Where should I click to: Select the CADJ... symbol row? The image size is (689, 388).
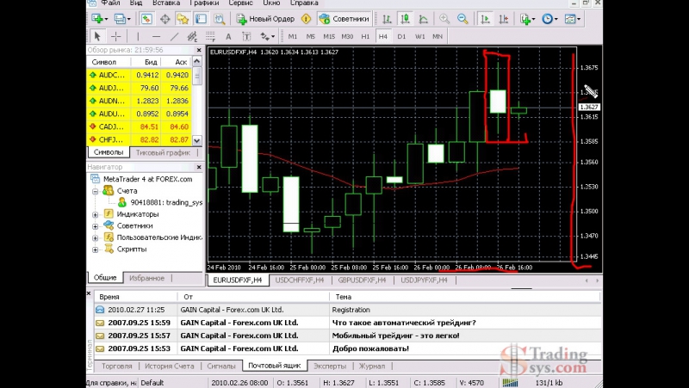pyautogui.click(x=140, y=126)
